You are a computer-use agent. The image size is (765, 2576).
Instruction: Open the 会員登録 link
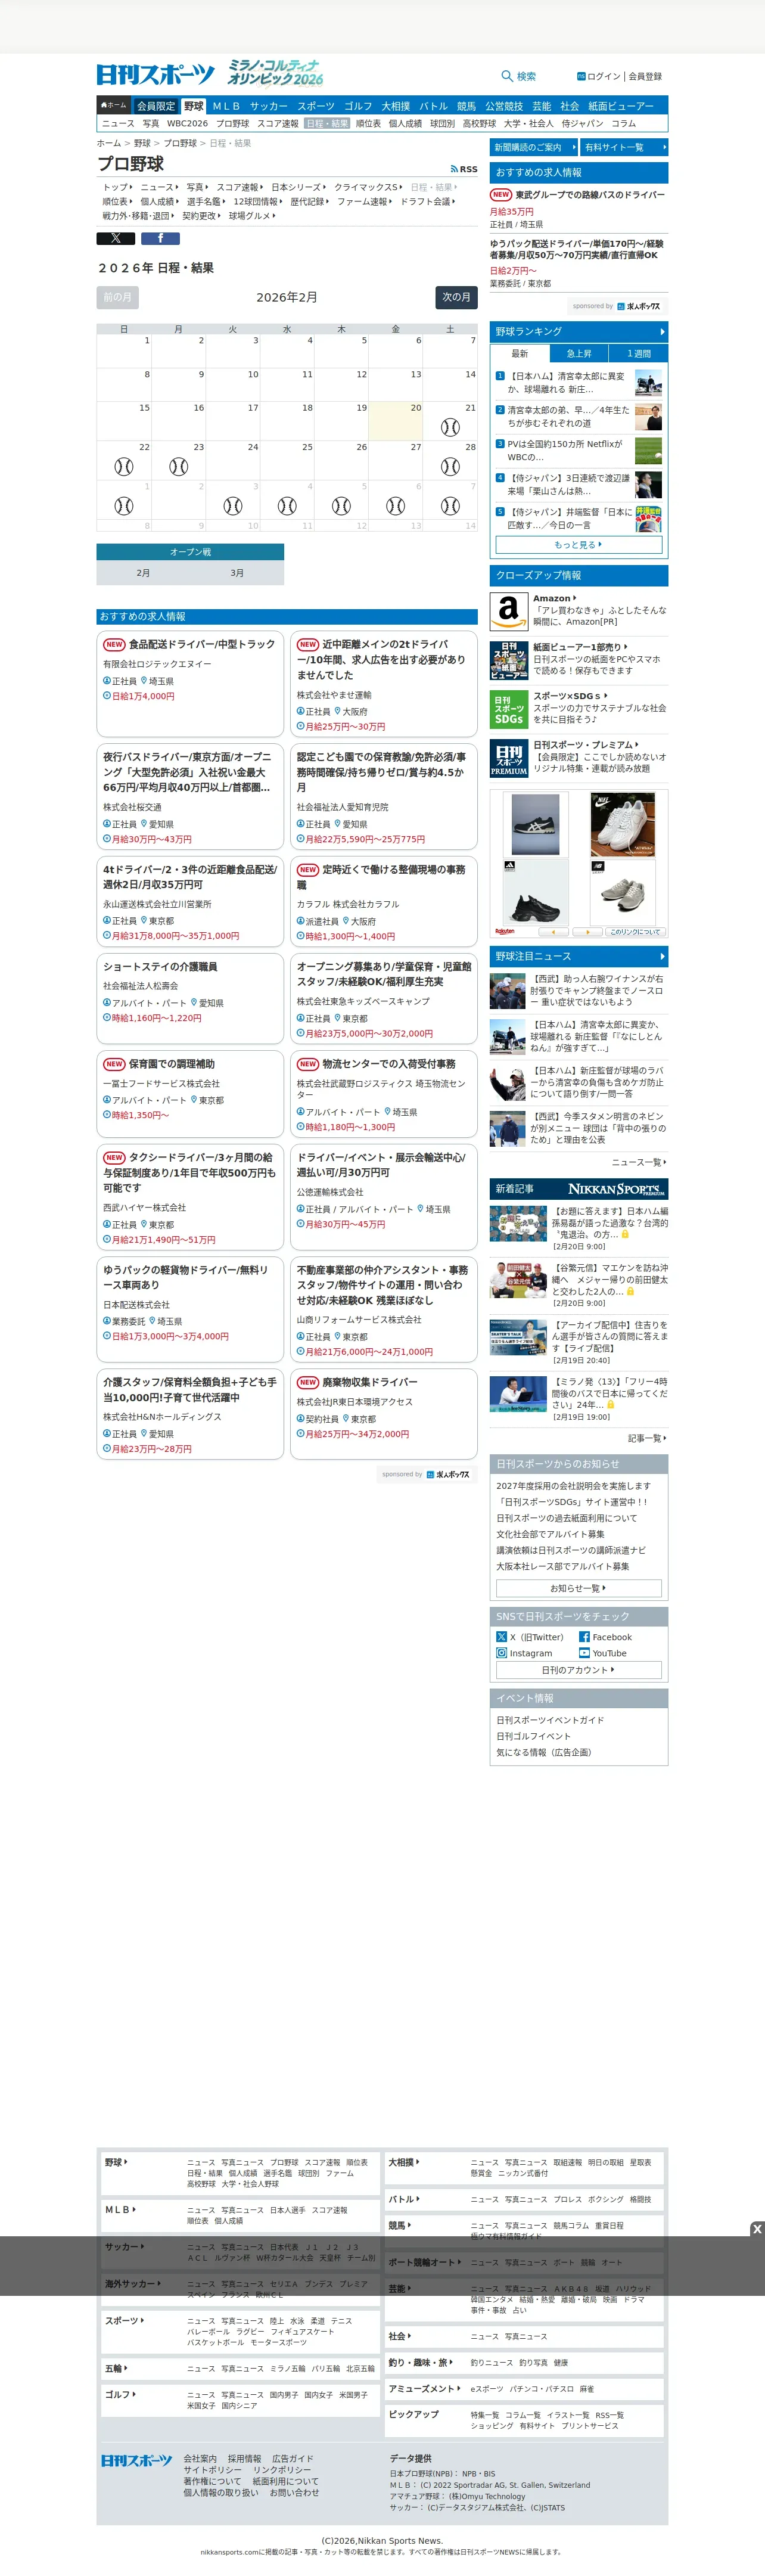(645, 76)
